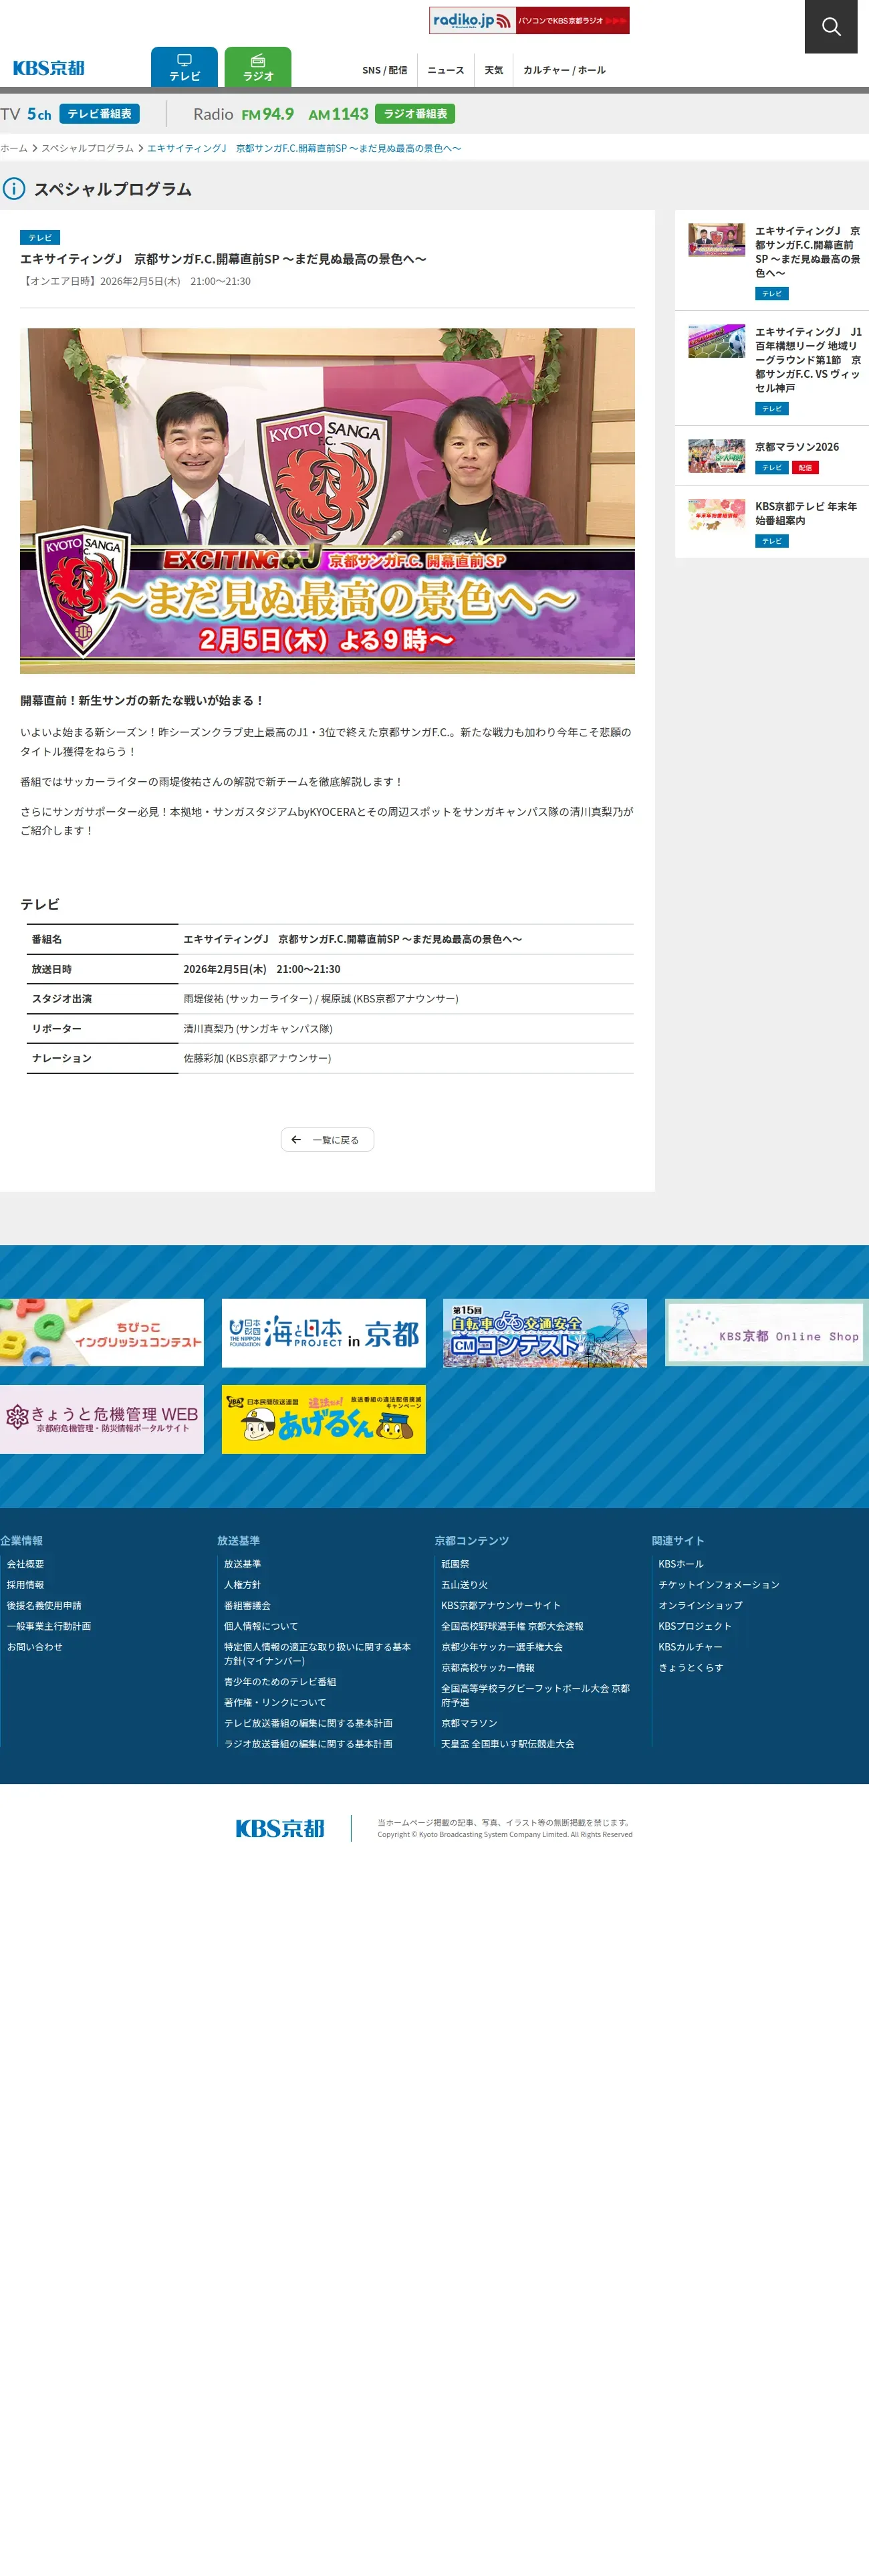Click broadcast time text 2026年2月5日(木) 21:00～21:30 in table
Viewport: 869px width, 2576px height.
(x=262, y=969)
